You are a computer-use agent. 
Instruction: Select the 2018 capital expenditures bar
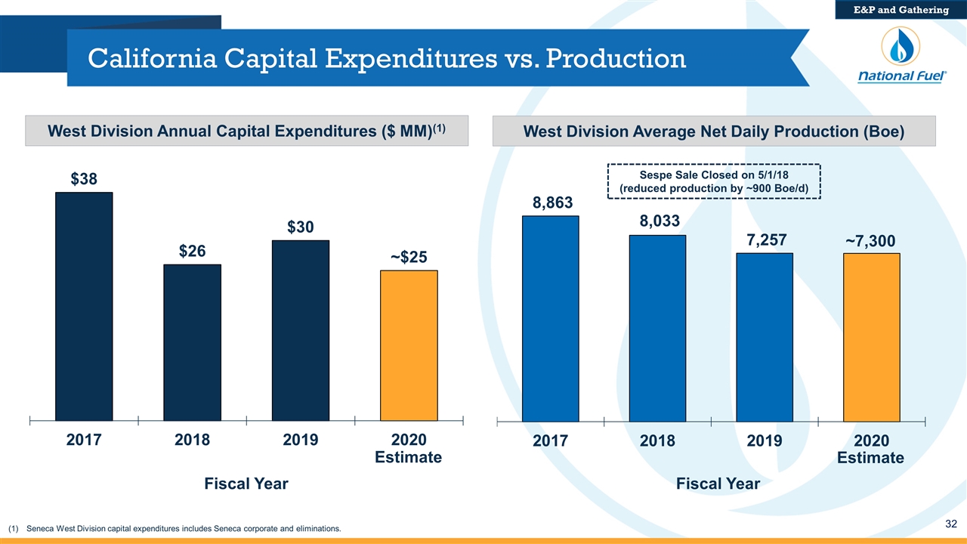click(x=192, y=342)
